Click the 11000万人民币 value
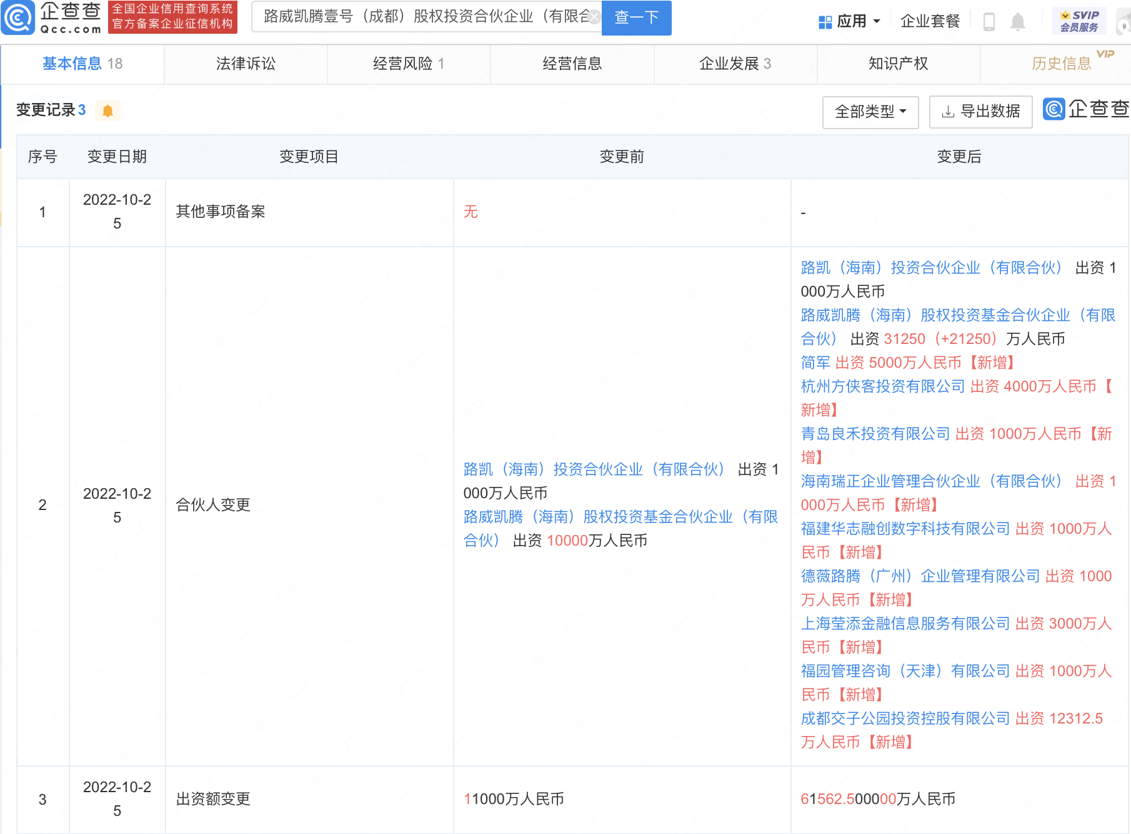The image size is (1131, 834). point(514,799)
